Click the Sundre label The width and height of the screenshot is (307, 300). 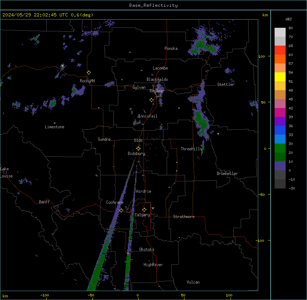coord(104,139)
